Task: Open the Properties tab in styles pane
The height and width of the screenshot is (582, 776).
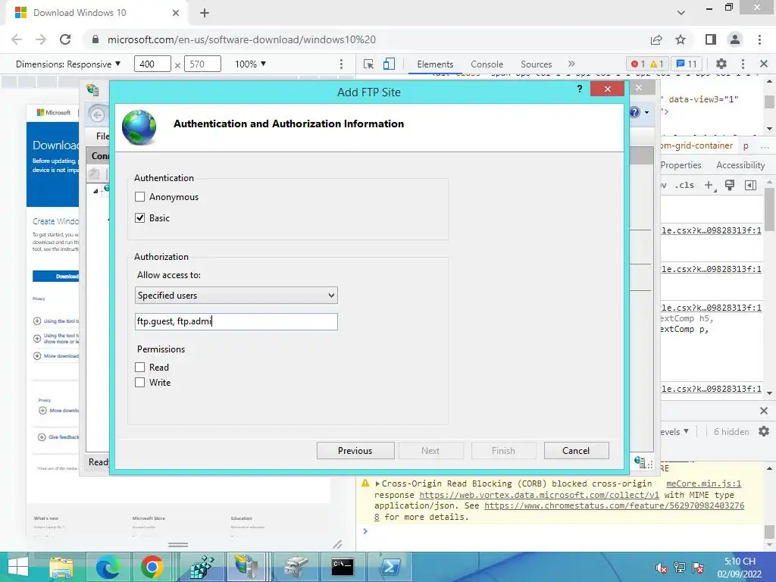Action: point(681,165)
